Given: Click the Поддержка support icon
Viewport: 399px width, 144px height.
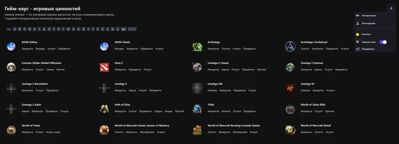Looking at the screenshot, I should (358, 49).
